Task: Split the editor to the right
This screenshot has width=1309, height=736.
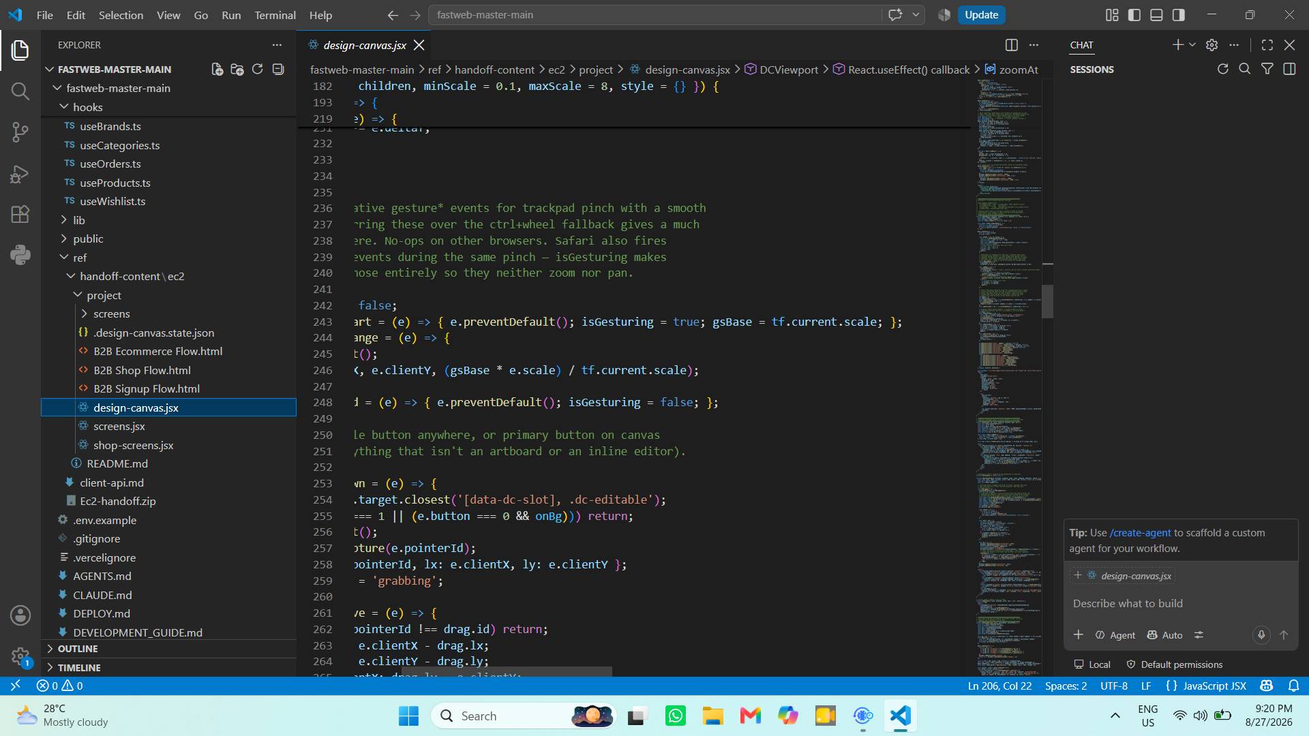Action: [1012, 45]
